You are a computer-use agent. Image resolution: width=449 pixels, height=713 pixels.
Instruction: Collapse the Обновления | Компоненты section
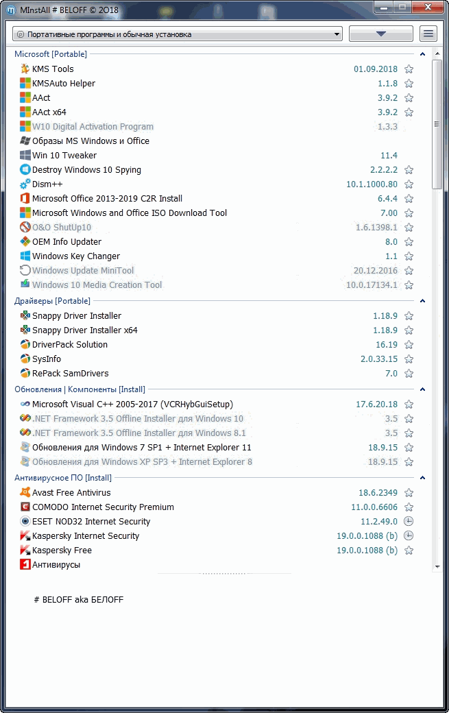[423, 389]
